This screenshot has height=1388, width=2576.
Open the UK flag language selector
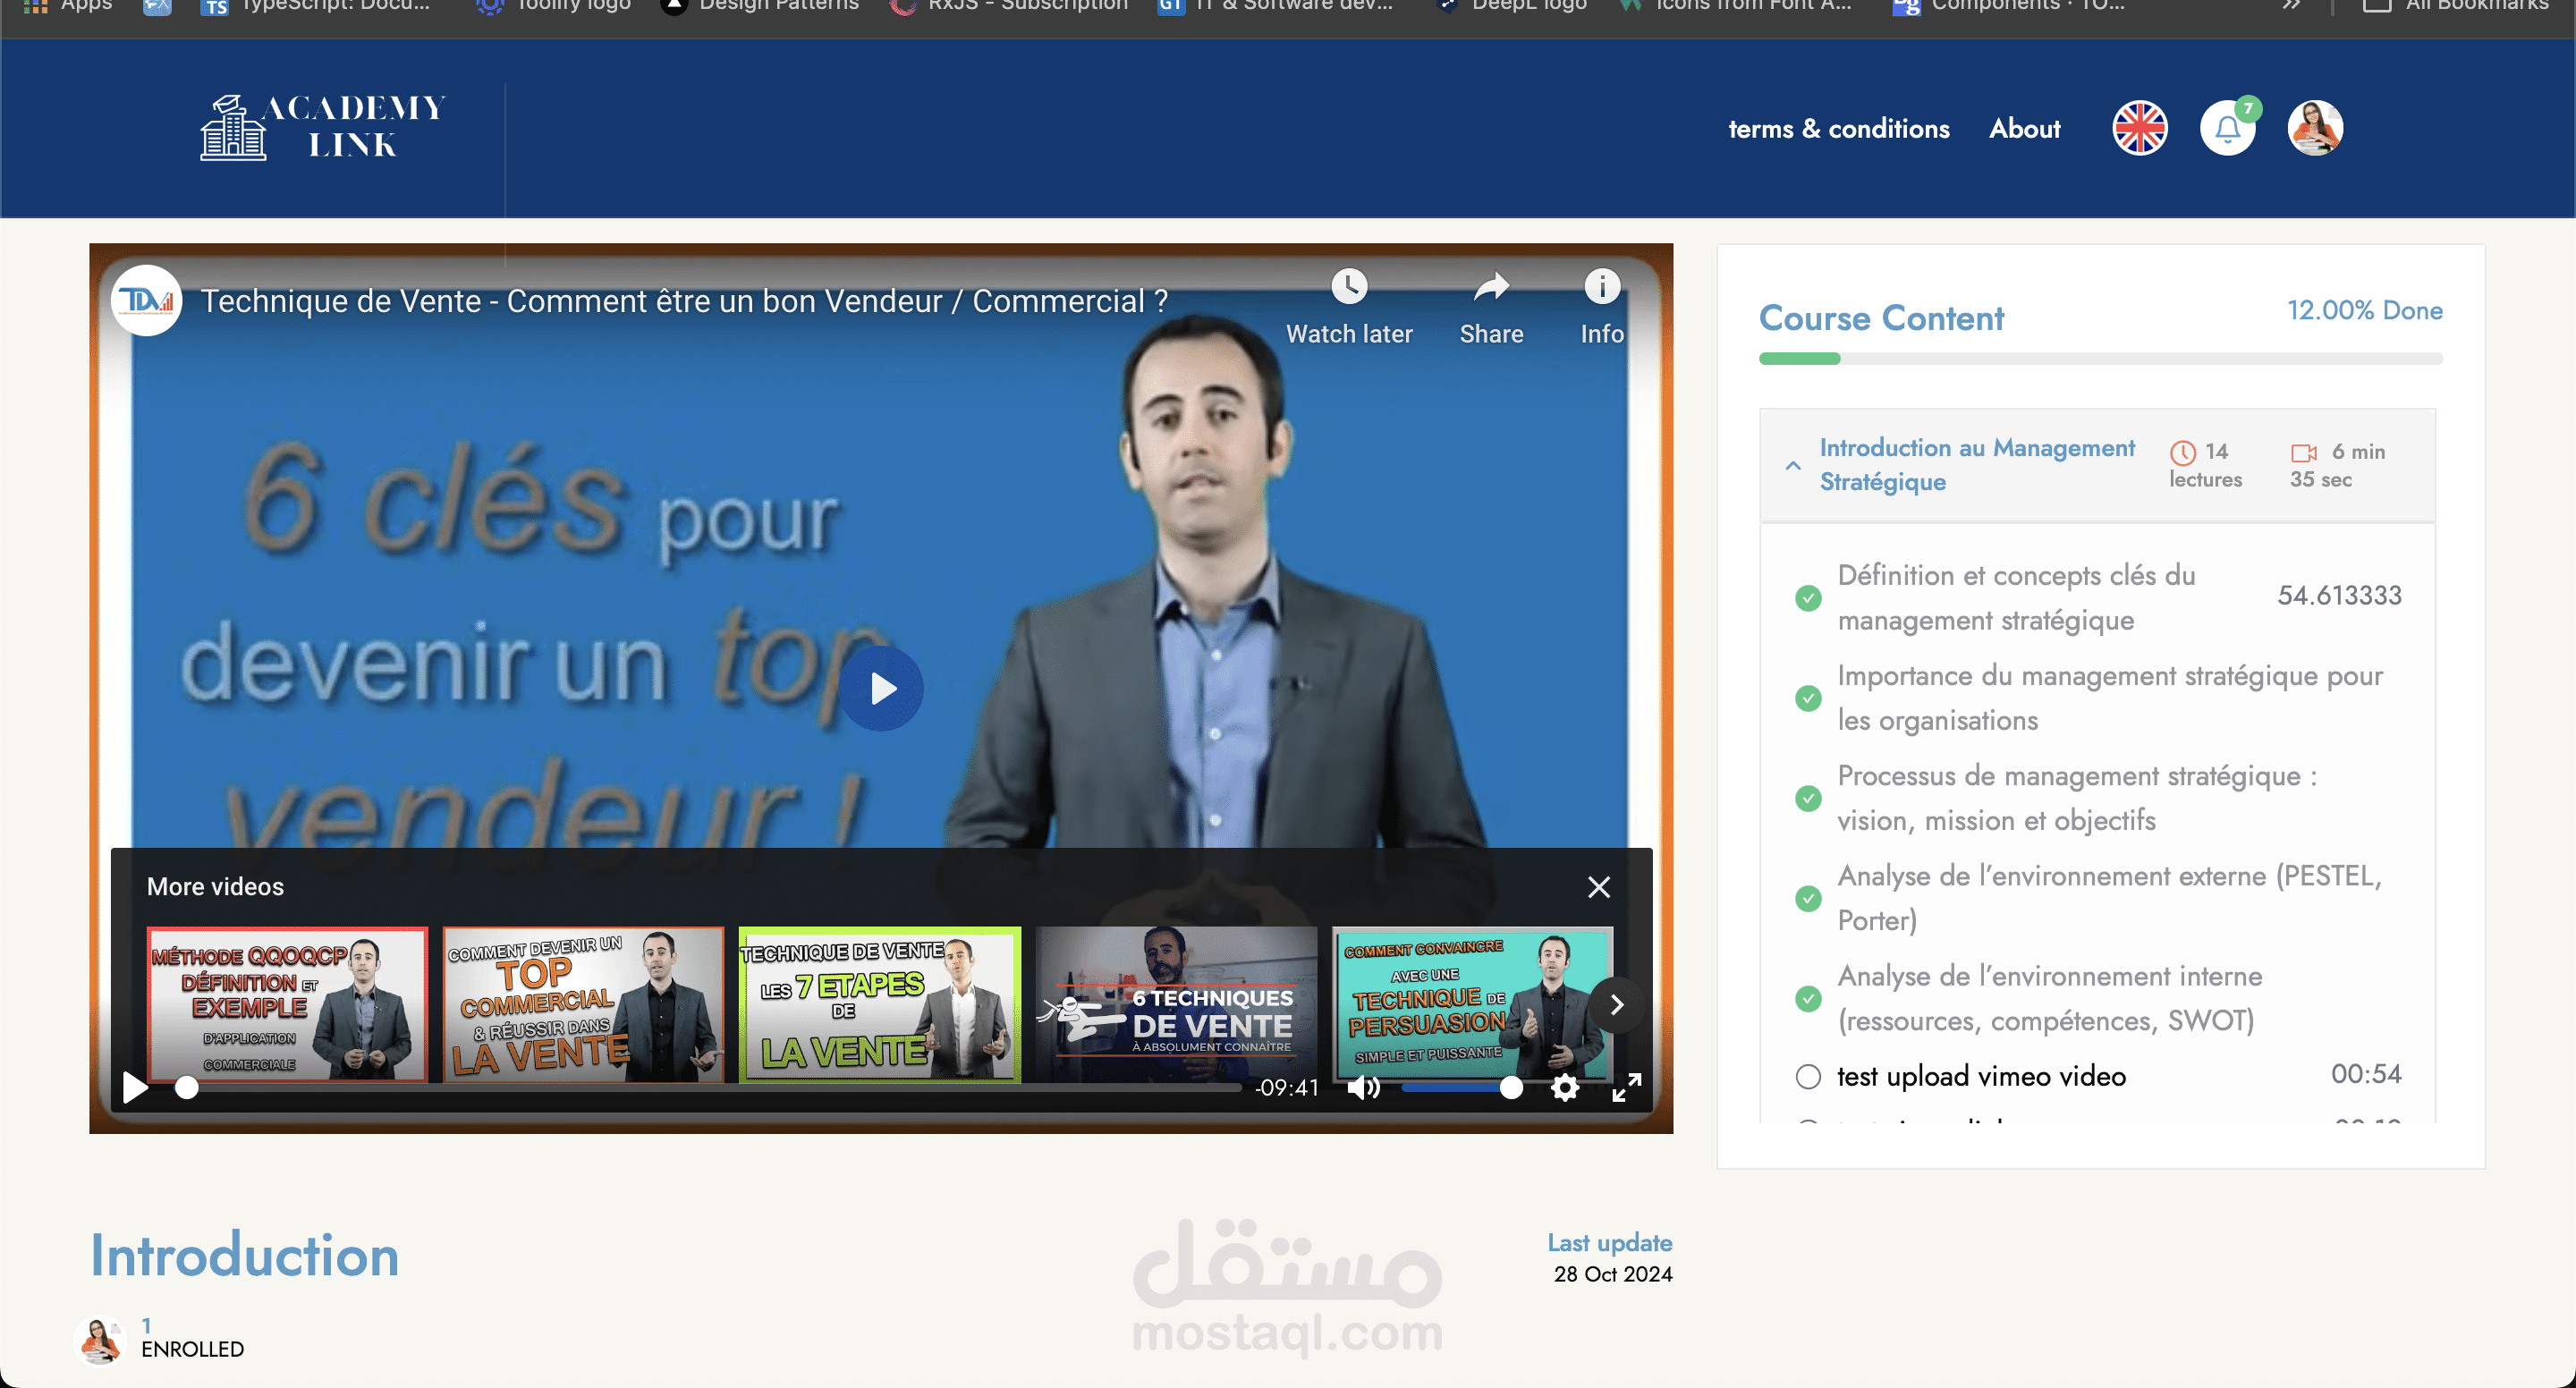point(2139,129)
